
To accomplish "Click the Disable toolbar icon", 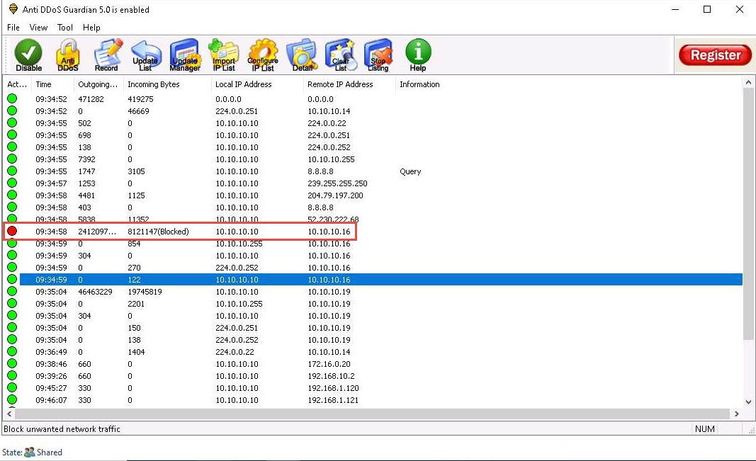I will pos(28,55).
